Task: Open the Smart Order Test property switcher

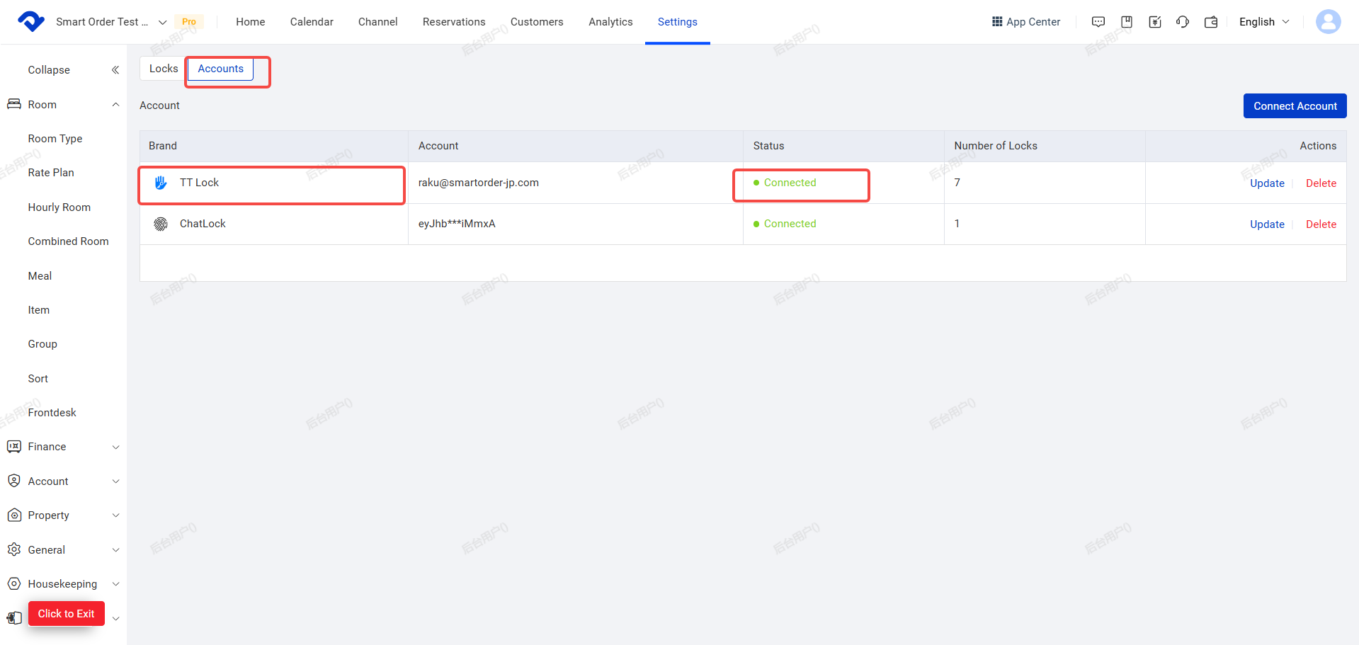Action: [111, 22]
